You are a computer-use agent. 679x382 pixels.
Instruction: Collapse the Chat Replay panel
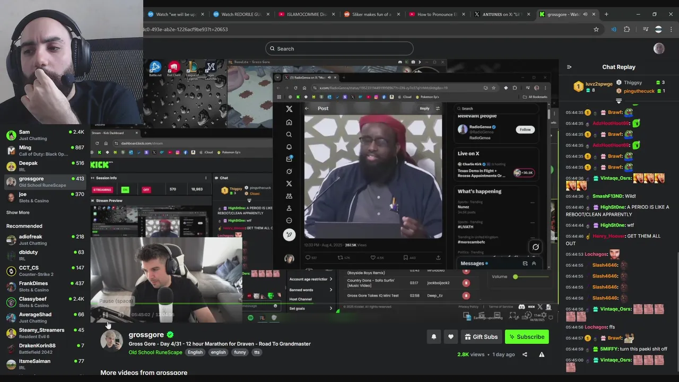(x=569, y=67)
